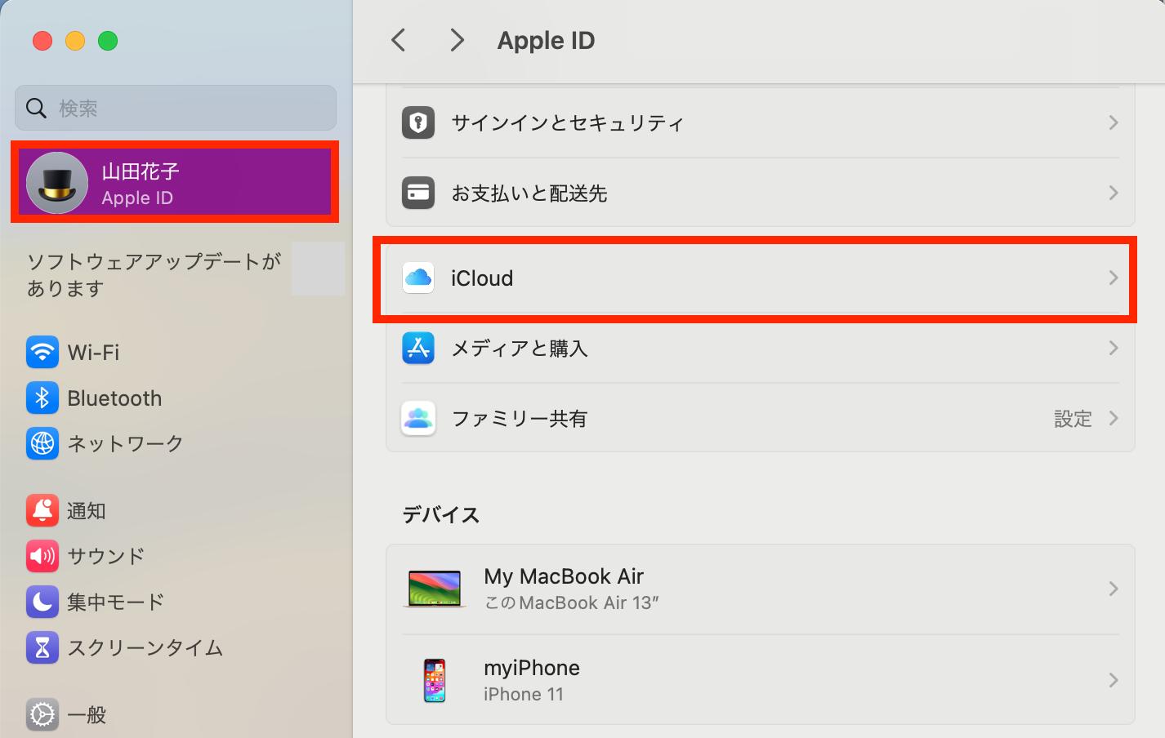Viewport: 1165px width, 738px height.
Task: Click the 集中モード moon icon
Action: 42,602
